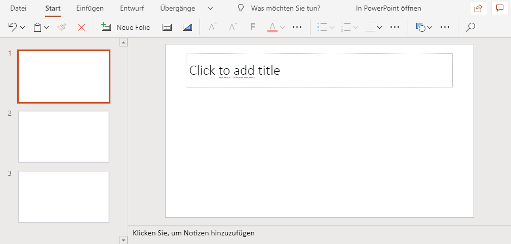Viewport: 511px width, 244px height.
Task: Select slide 2 thumbnail
Action: (64, 136)
